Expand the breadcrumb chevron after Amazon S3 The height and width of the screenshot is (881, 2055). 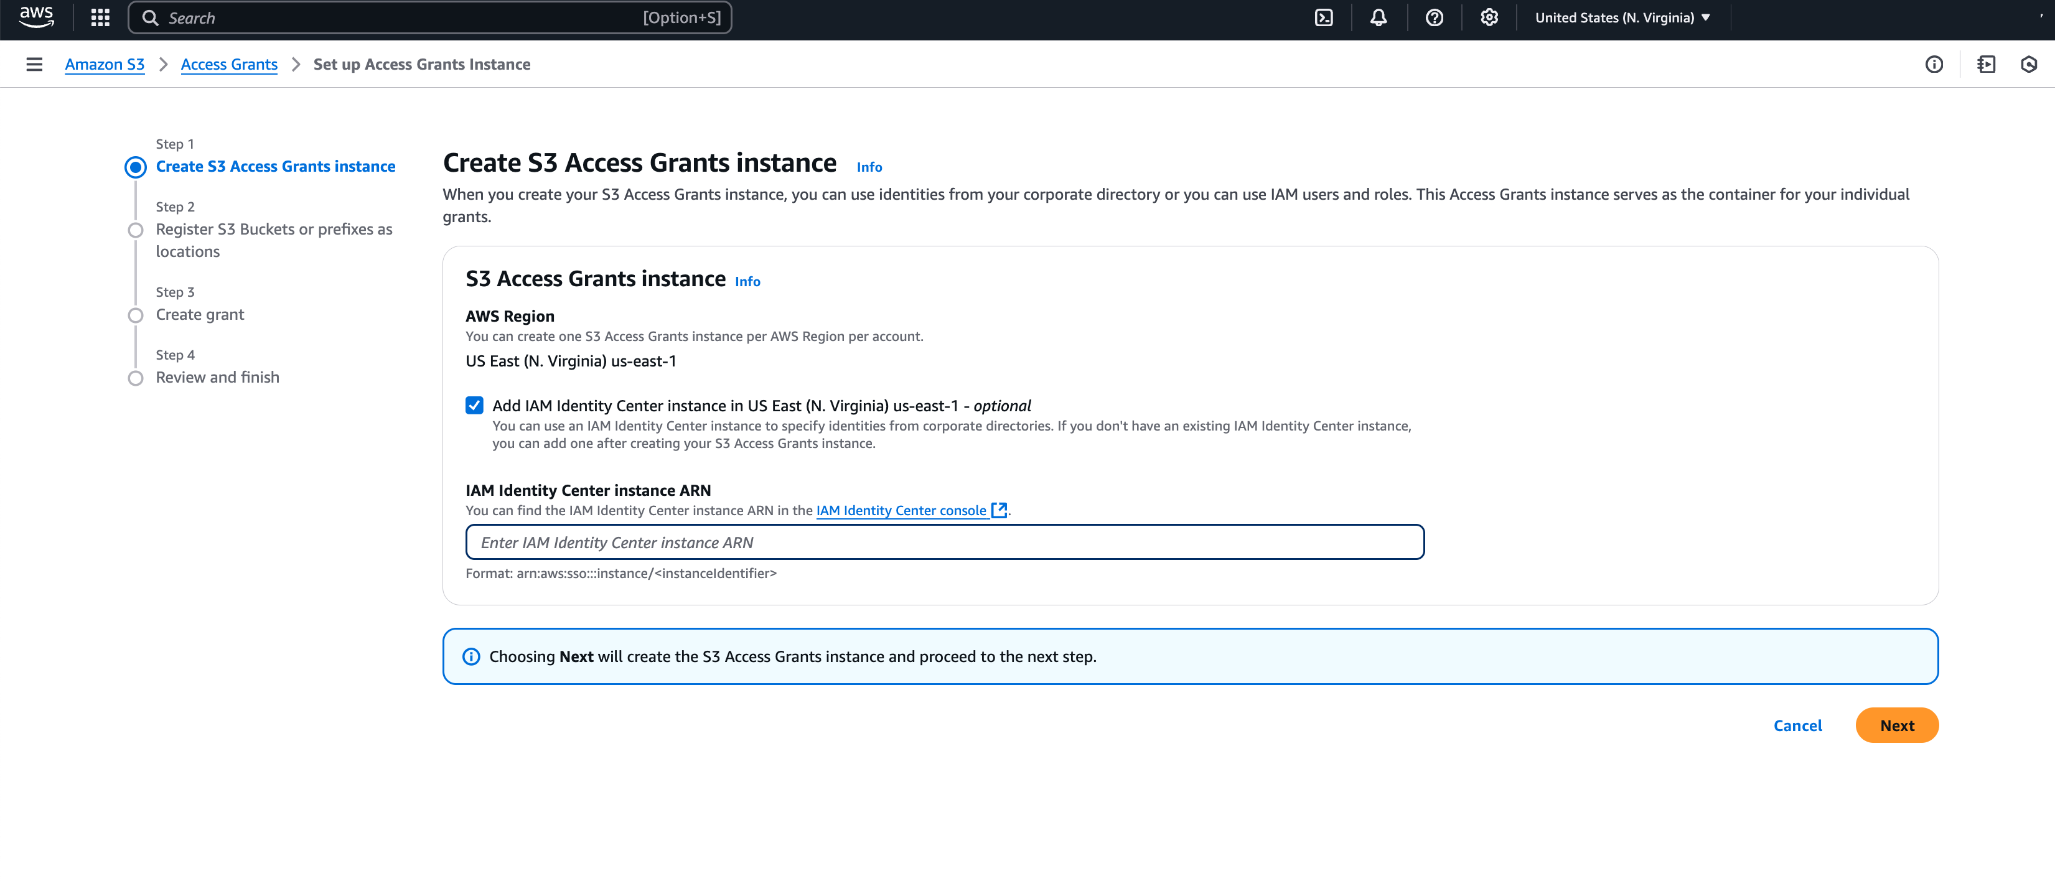[164, 64]
